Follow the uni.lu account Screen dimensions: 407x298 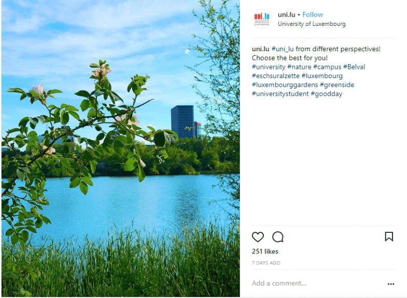point(313,15)
